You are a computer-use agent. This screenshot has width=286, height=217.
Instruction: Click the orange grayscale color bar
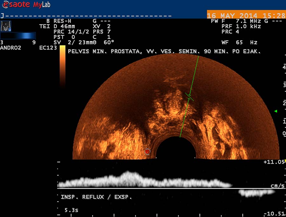click(63, 66)
